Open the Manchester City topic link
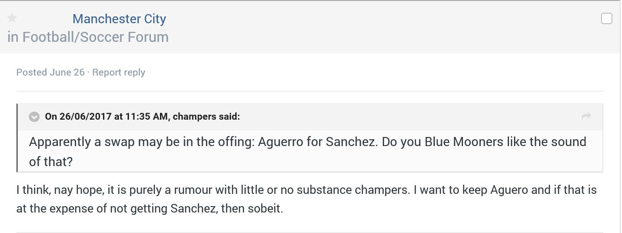The height and width of the screenshot is (233, 622). click(119, 19)
